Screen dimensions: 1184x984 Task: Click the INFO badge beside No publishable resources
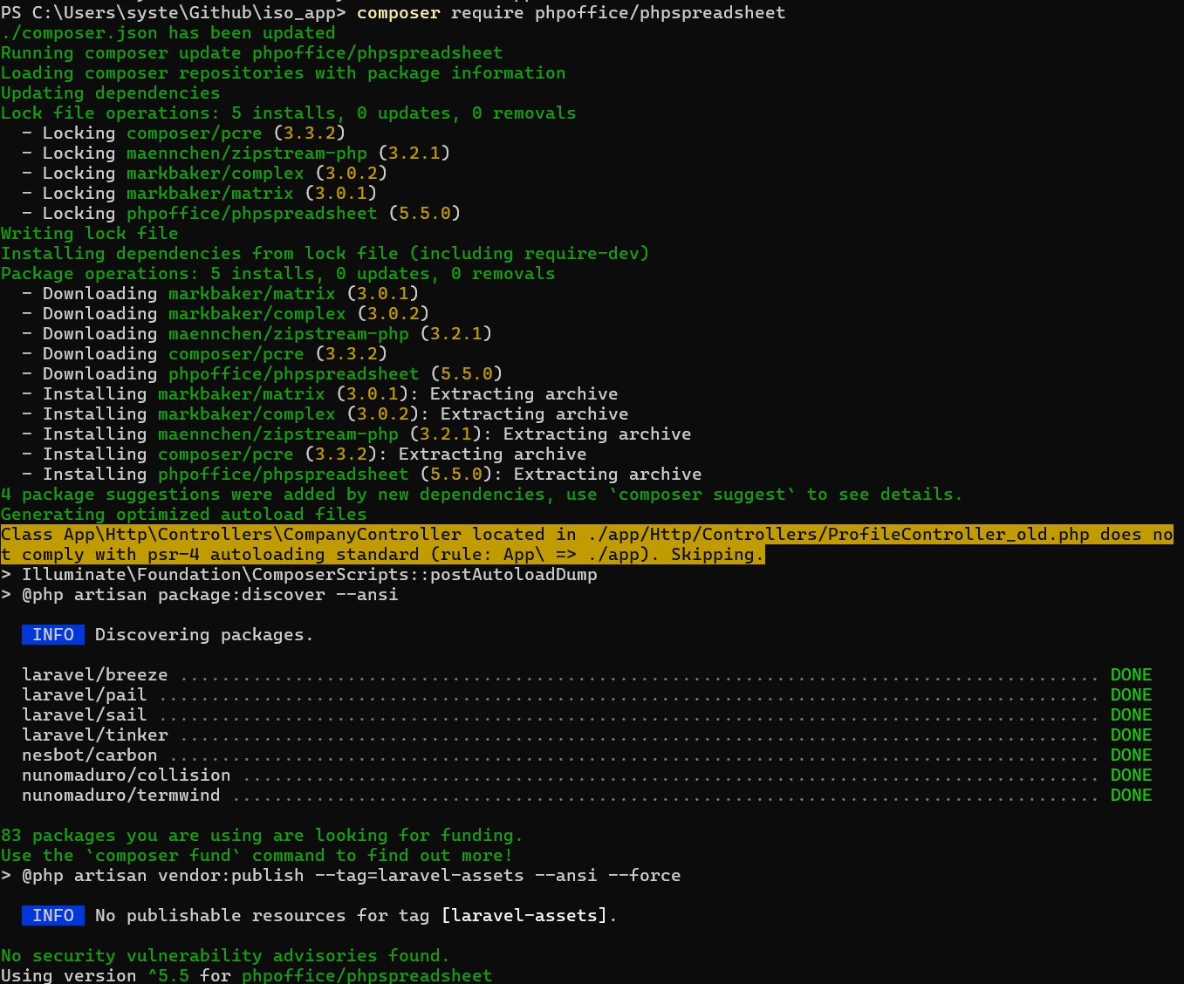pos(53,915)
